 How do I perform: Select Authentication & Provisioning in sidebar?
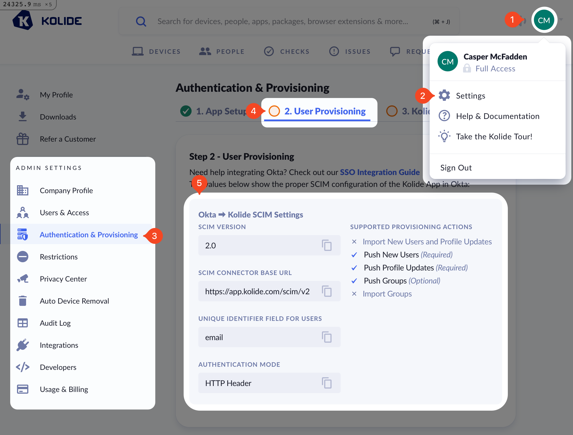(89, 234)
